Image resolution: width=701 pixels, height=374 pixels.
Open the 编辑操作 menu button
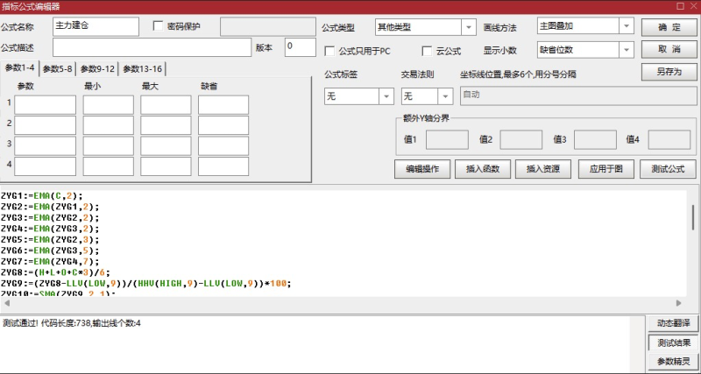coord(422,169)
